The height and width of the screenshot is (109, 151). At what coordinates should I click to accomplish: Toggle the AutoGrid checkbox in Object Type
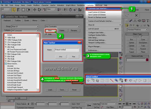point(142,37)
